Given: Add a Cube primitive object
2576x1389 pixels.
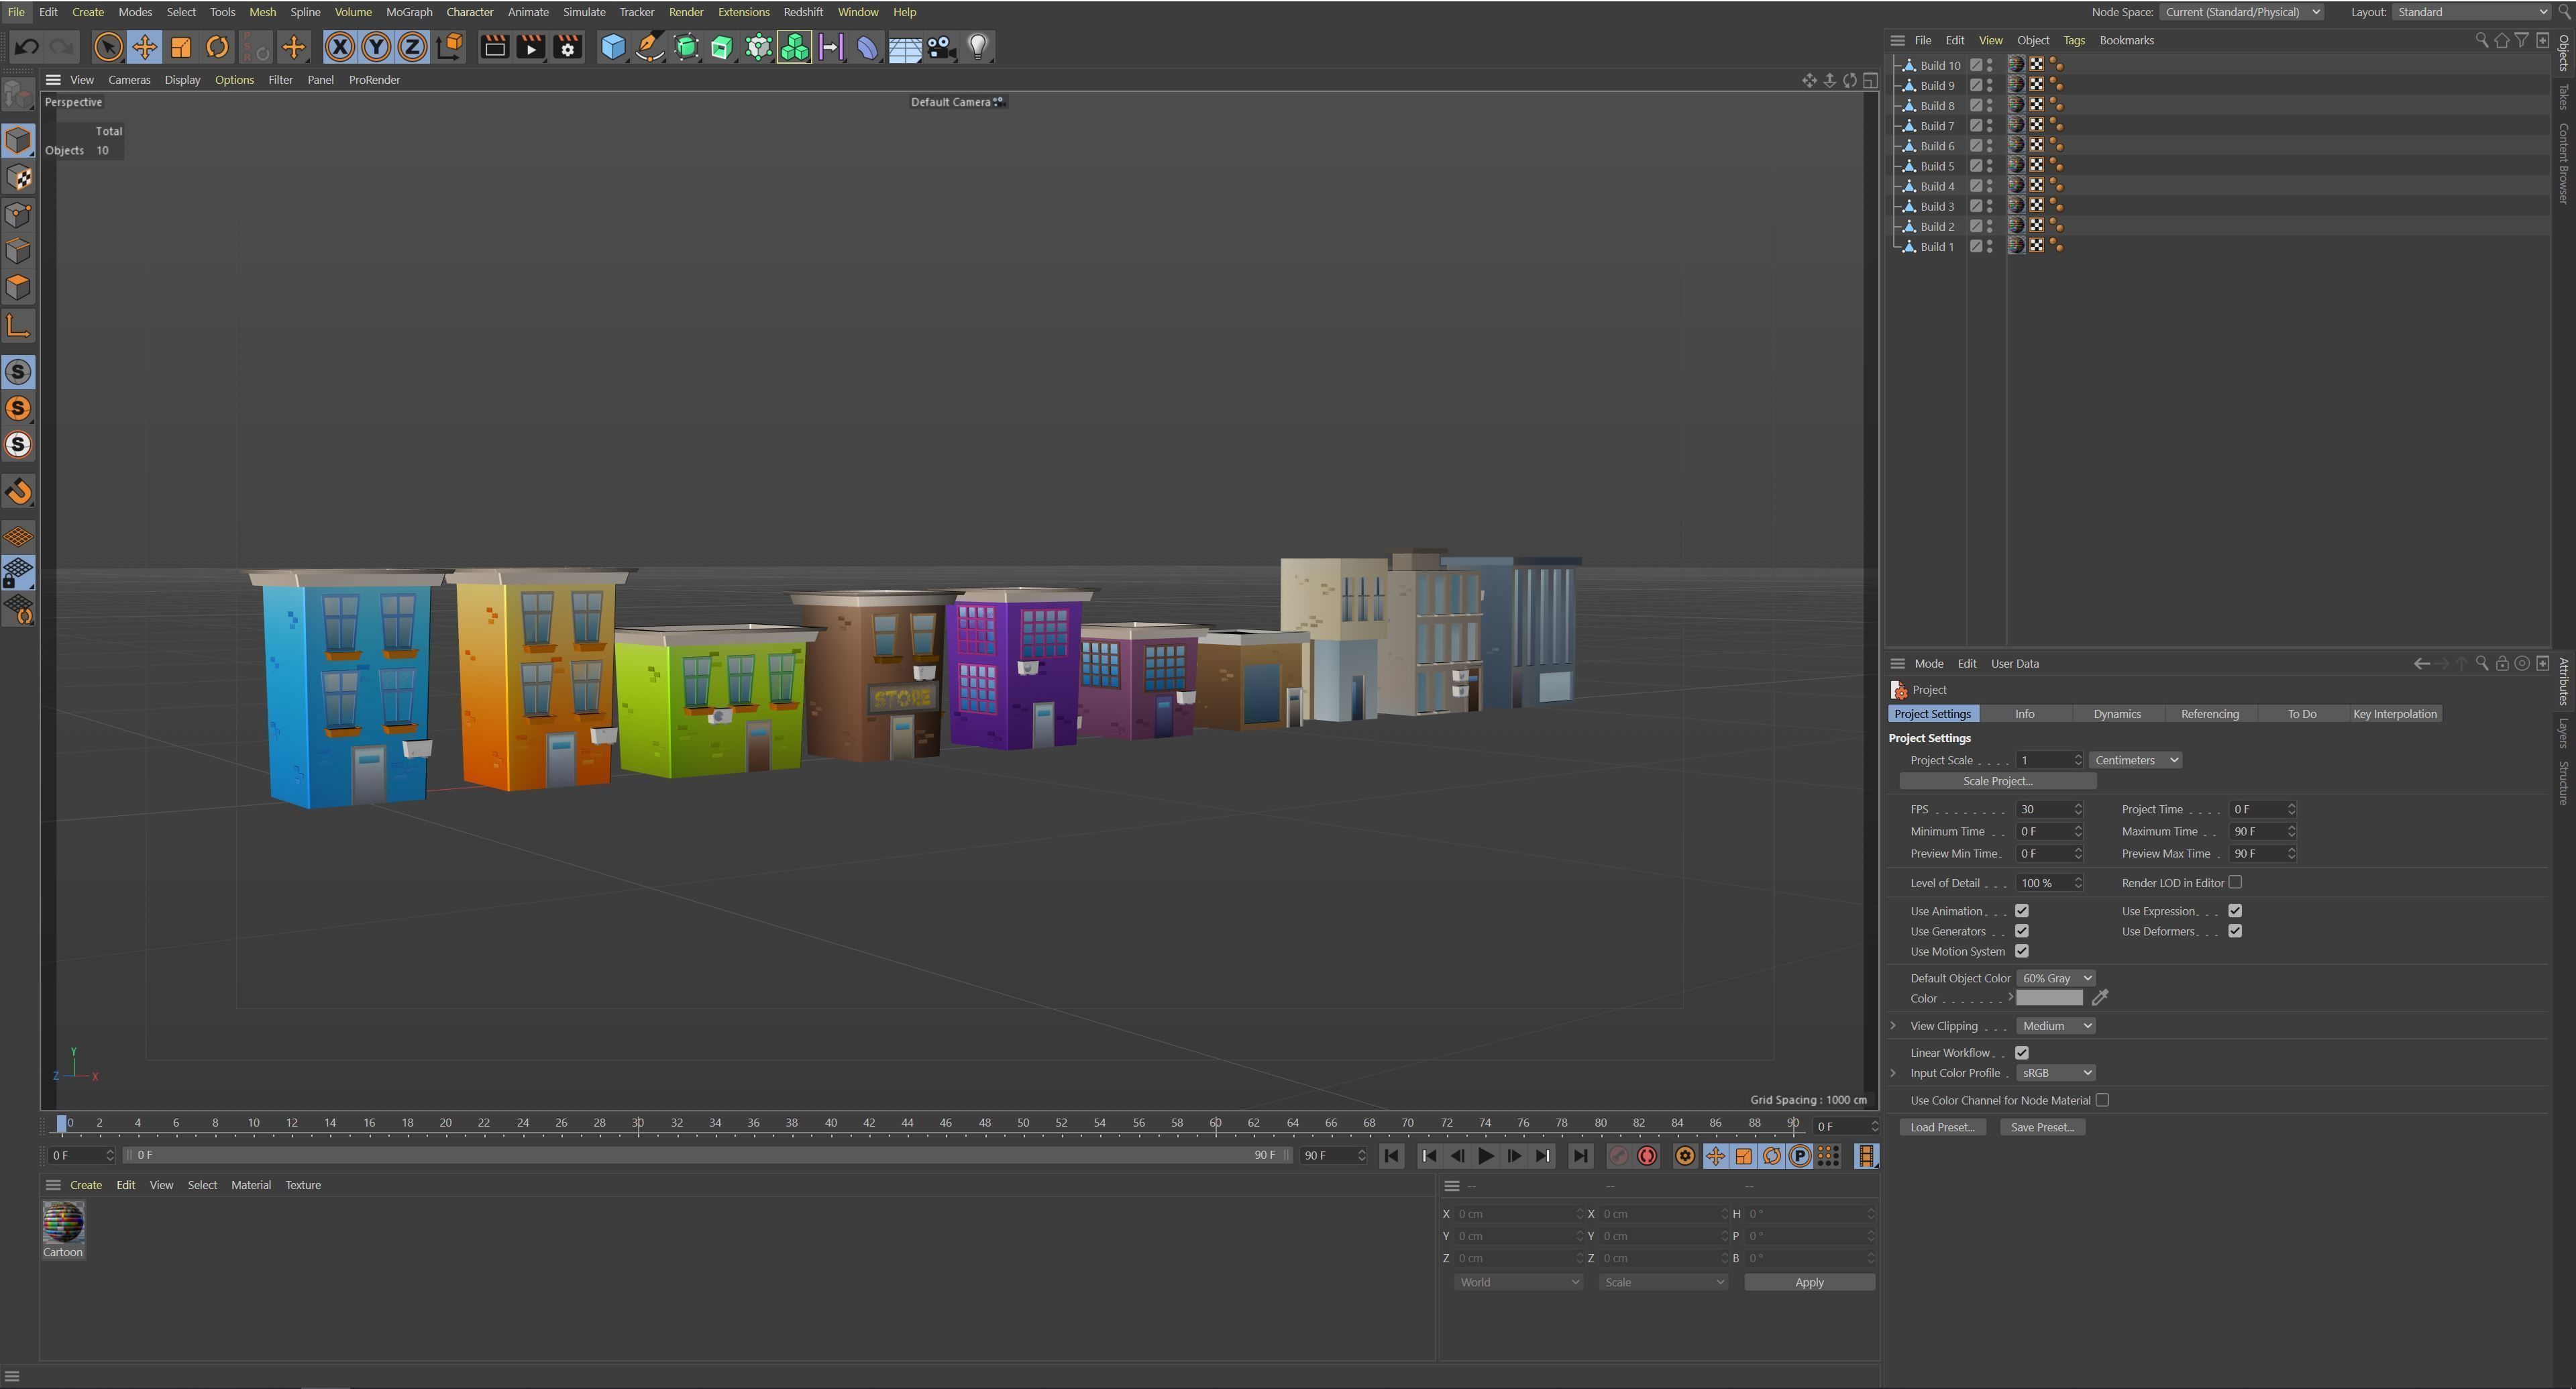Looking at the screenshot, I should tap(613, 47).
